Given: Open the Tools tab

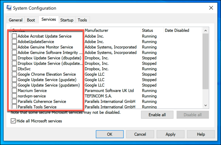Looking at the screenshot, I should click(x=82, y=20).
